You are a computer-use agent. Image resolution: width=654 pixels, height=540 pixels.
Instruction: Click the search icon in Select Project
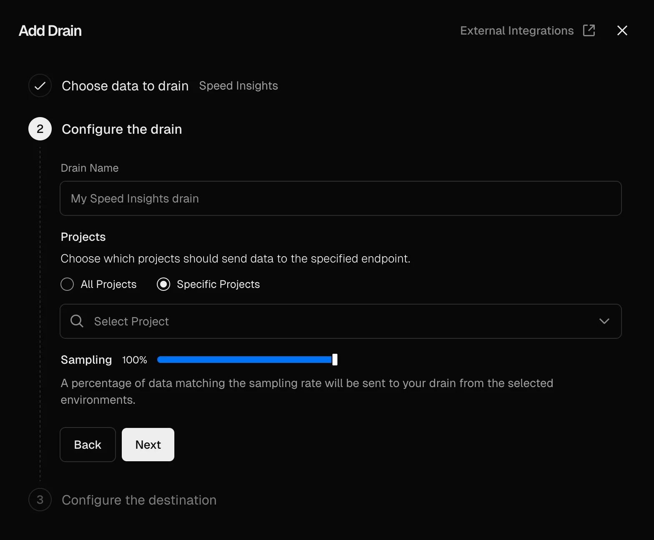tap(77, 321)
